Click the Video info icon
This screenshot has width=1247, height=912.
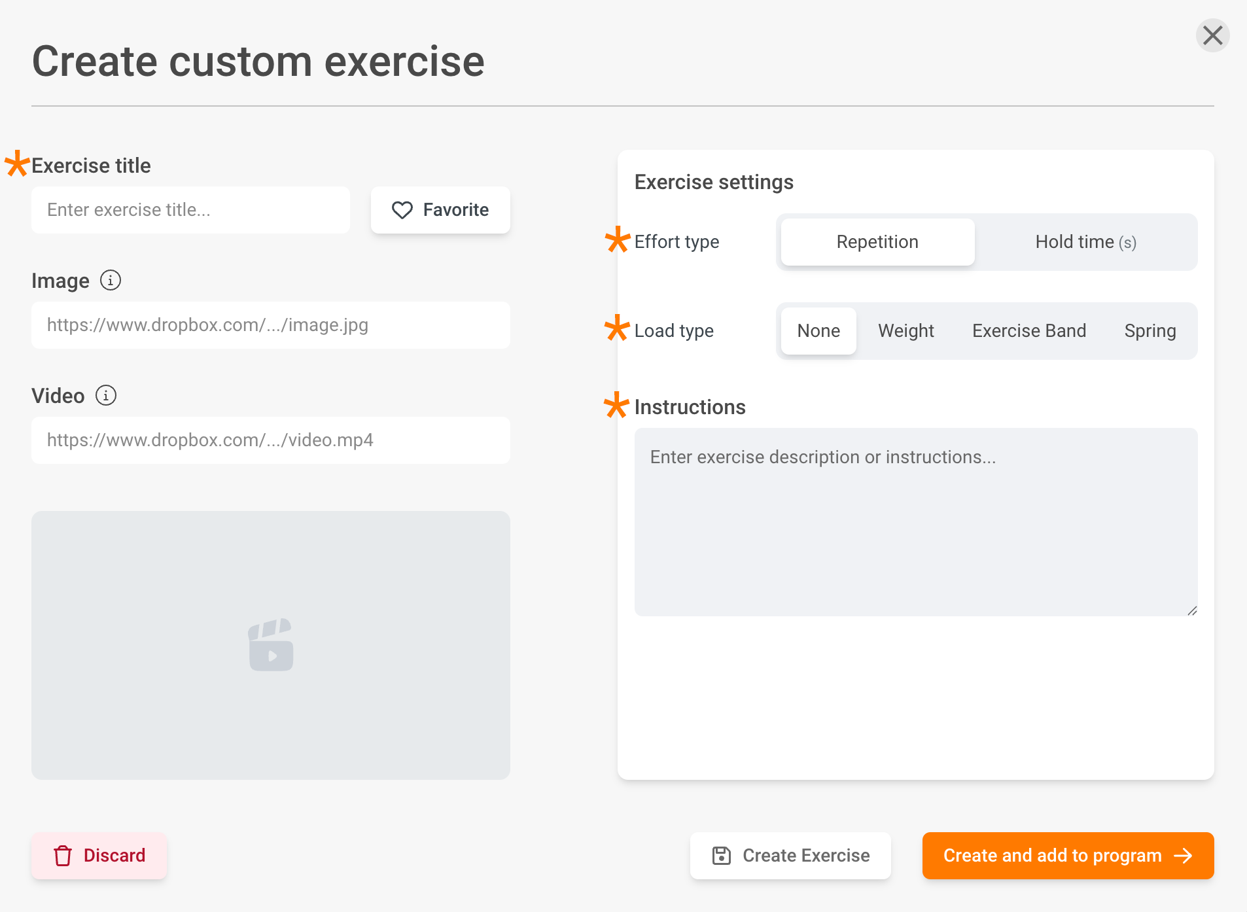tap(106, 396)
